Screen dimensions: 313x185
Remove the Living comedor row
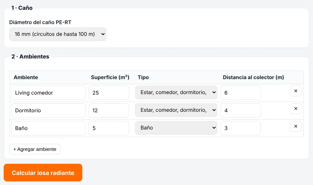tap(296, 91)
